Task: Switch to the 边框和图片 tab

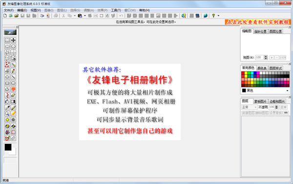Action: click(x=277, y=101)
